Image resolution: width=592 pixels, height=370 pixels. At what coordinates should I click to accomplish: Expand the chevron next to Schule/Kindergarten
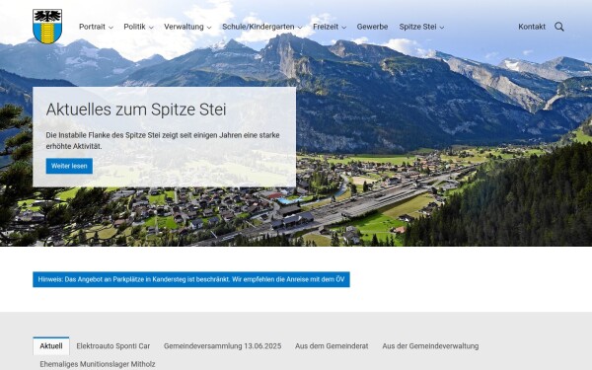pyautogui.click(x=300, y=28)
